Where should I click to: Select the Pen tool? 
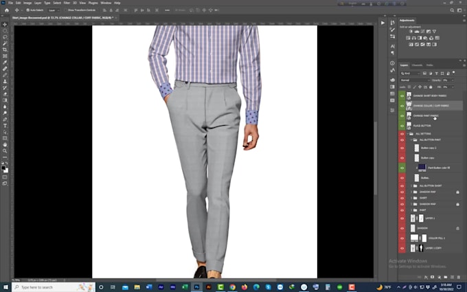tap(5, 119)
